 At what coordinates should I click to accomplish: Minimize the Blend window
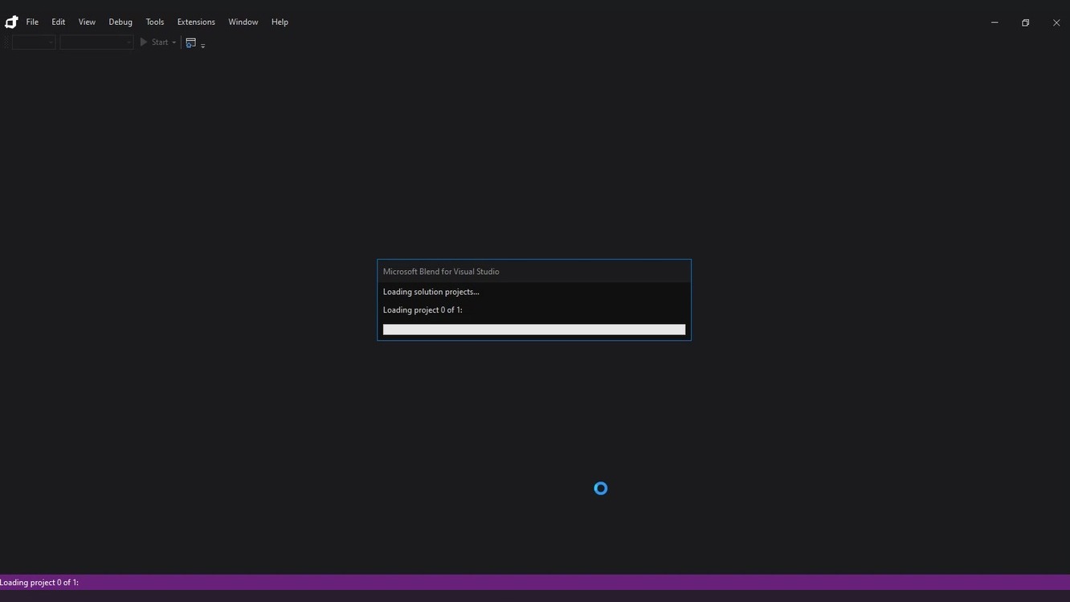pyautogui.click(x=994, y=23)
